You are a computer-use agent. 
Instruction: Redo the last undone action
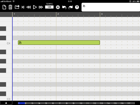click(71, 7)
